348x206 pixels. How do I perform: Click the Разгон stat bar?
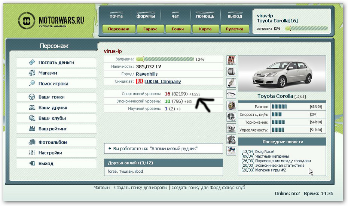coord(279,107)
